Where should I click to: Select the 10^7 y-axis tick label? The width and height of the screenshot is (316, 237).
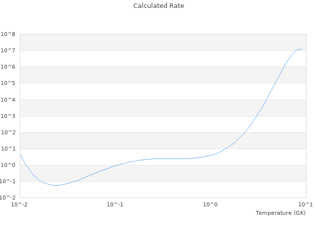(8, 50)
